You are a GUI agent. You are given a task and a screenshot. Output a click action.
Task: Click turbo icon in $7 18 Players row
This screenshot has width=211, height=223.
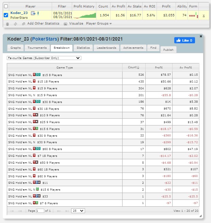point(34,155)
